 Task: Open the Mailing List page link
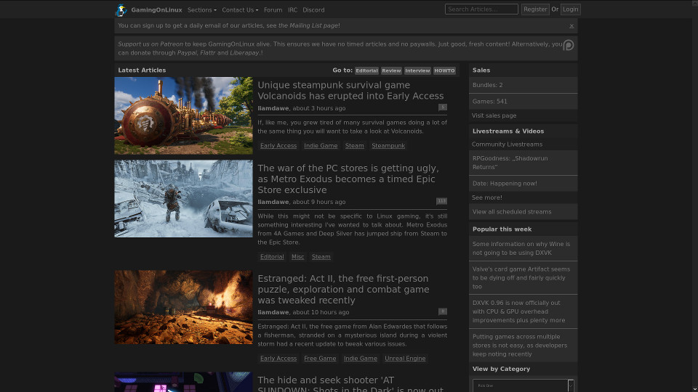point(308,26)
